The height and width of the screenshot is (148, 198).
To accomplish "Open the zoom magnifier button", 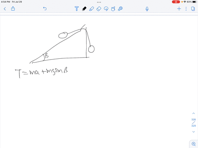I will (193, 144).
